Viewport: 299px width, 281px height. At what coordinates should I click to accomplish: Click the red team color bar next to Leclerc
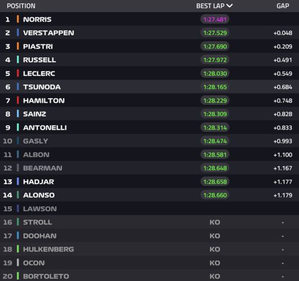[x=17, y=73]
